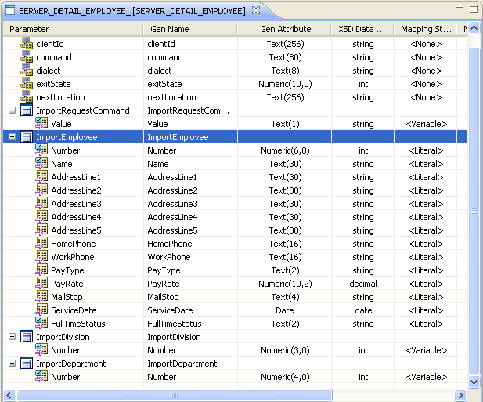Collapse the ImportRequestCommand tree node

[x=12, y=110]
